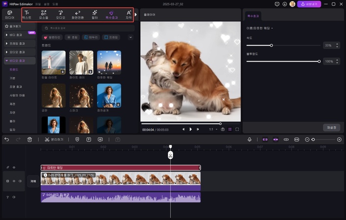
Task: Click the trash delete icon in timeline toolbar
Action: tap(30, 139)
